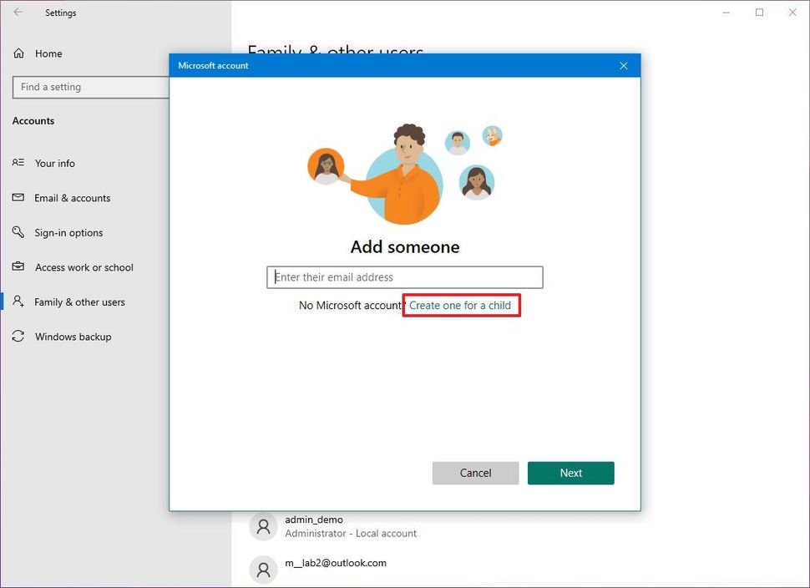Click the Email & accounts envelope icon
Screen dimensions: 810x588
pos(18,198)
